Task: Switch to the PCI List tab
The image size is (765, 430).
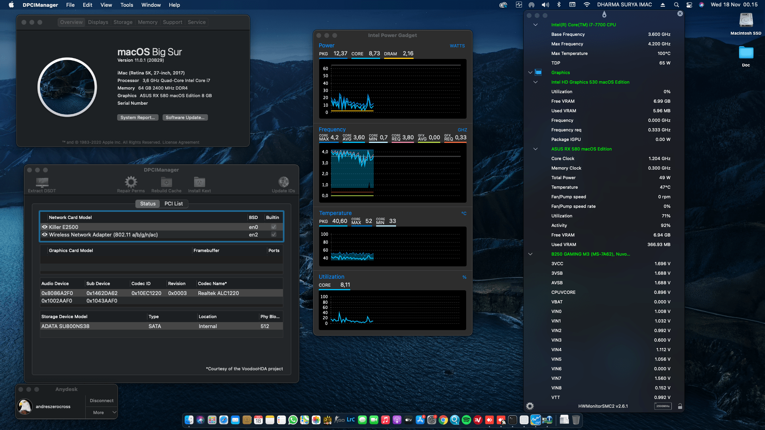Action: pos(174,203)
